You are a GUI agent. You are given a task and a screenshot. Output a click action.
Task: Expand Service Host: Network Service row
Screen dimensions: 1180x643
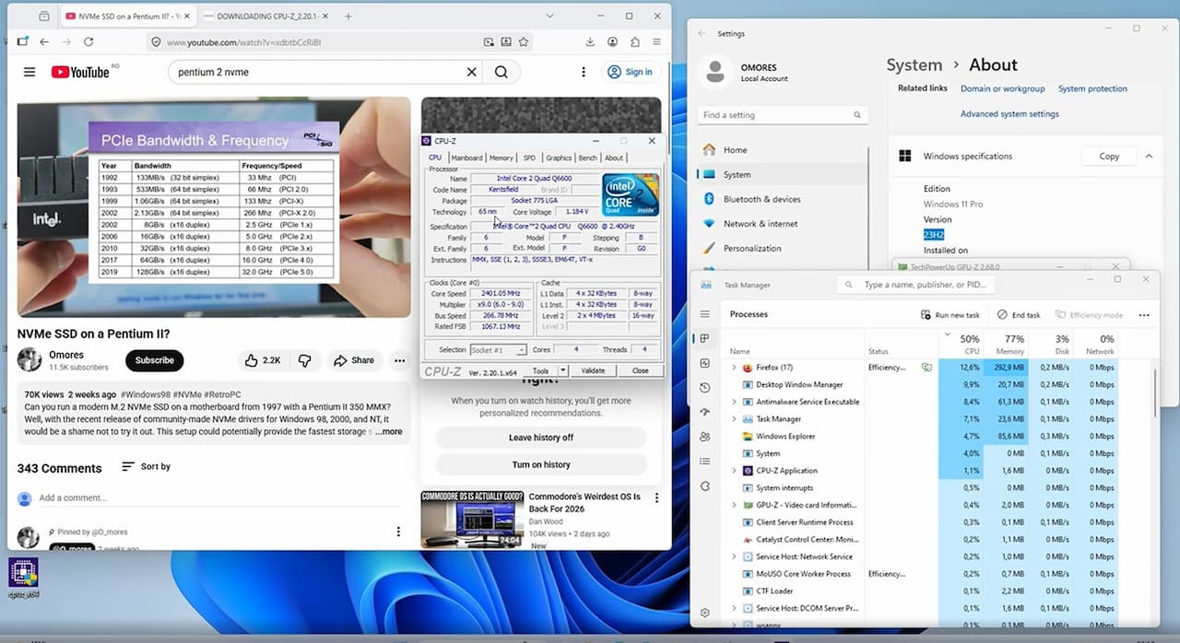pos(734,556)
